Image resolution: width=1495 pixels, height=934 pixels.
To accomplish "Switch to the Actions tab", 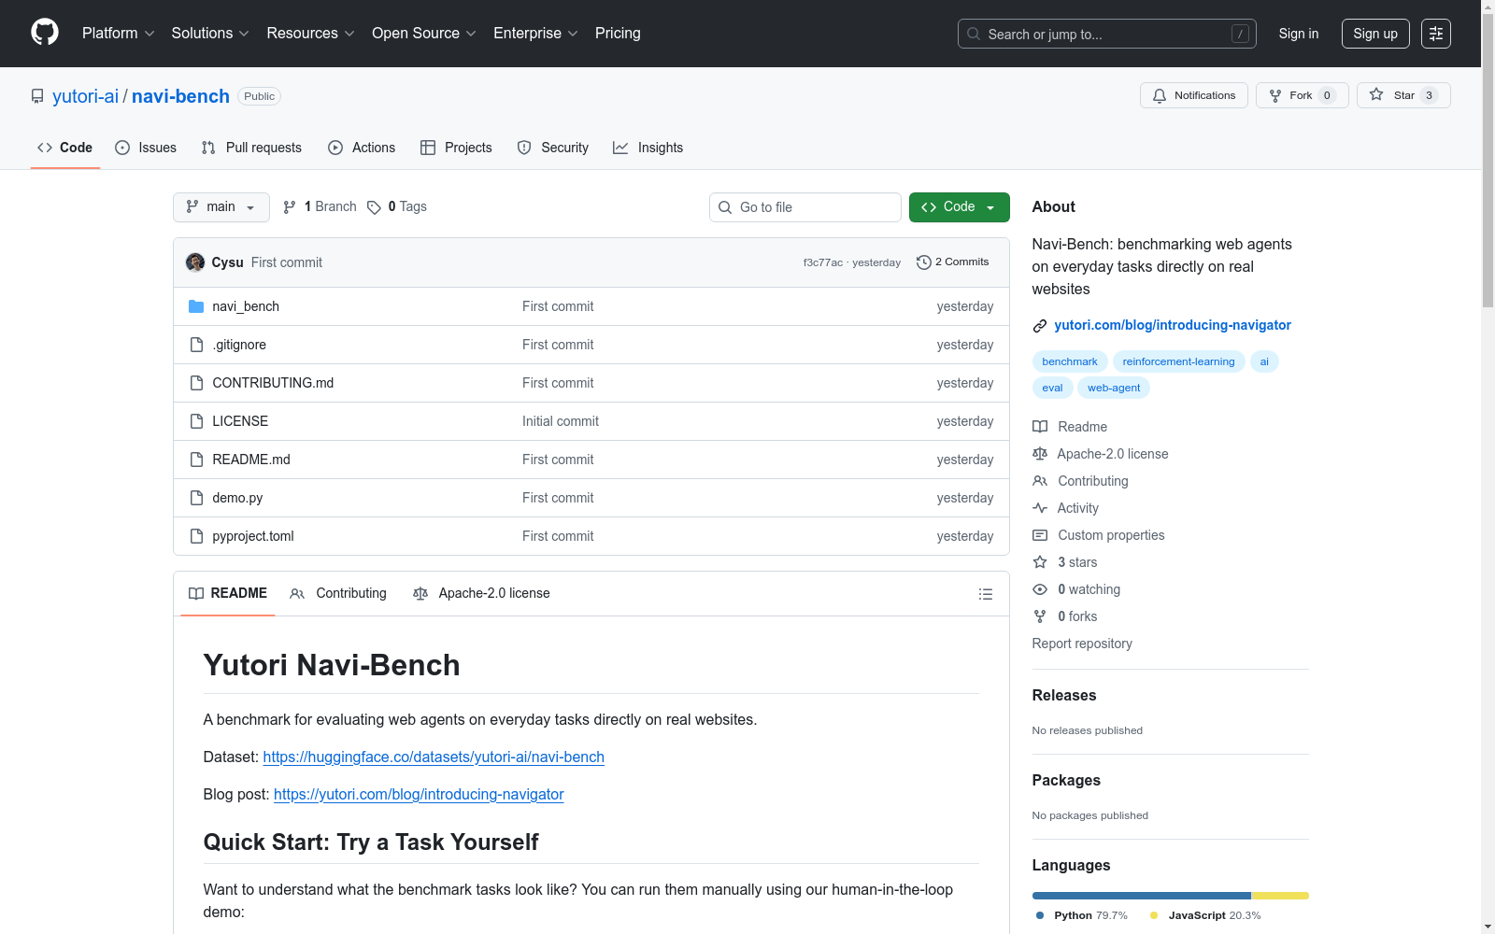I will click(x=362, y=148).
